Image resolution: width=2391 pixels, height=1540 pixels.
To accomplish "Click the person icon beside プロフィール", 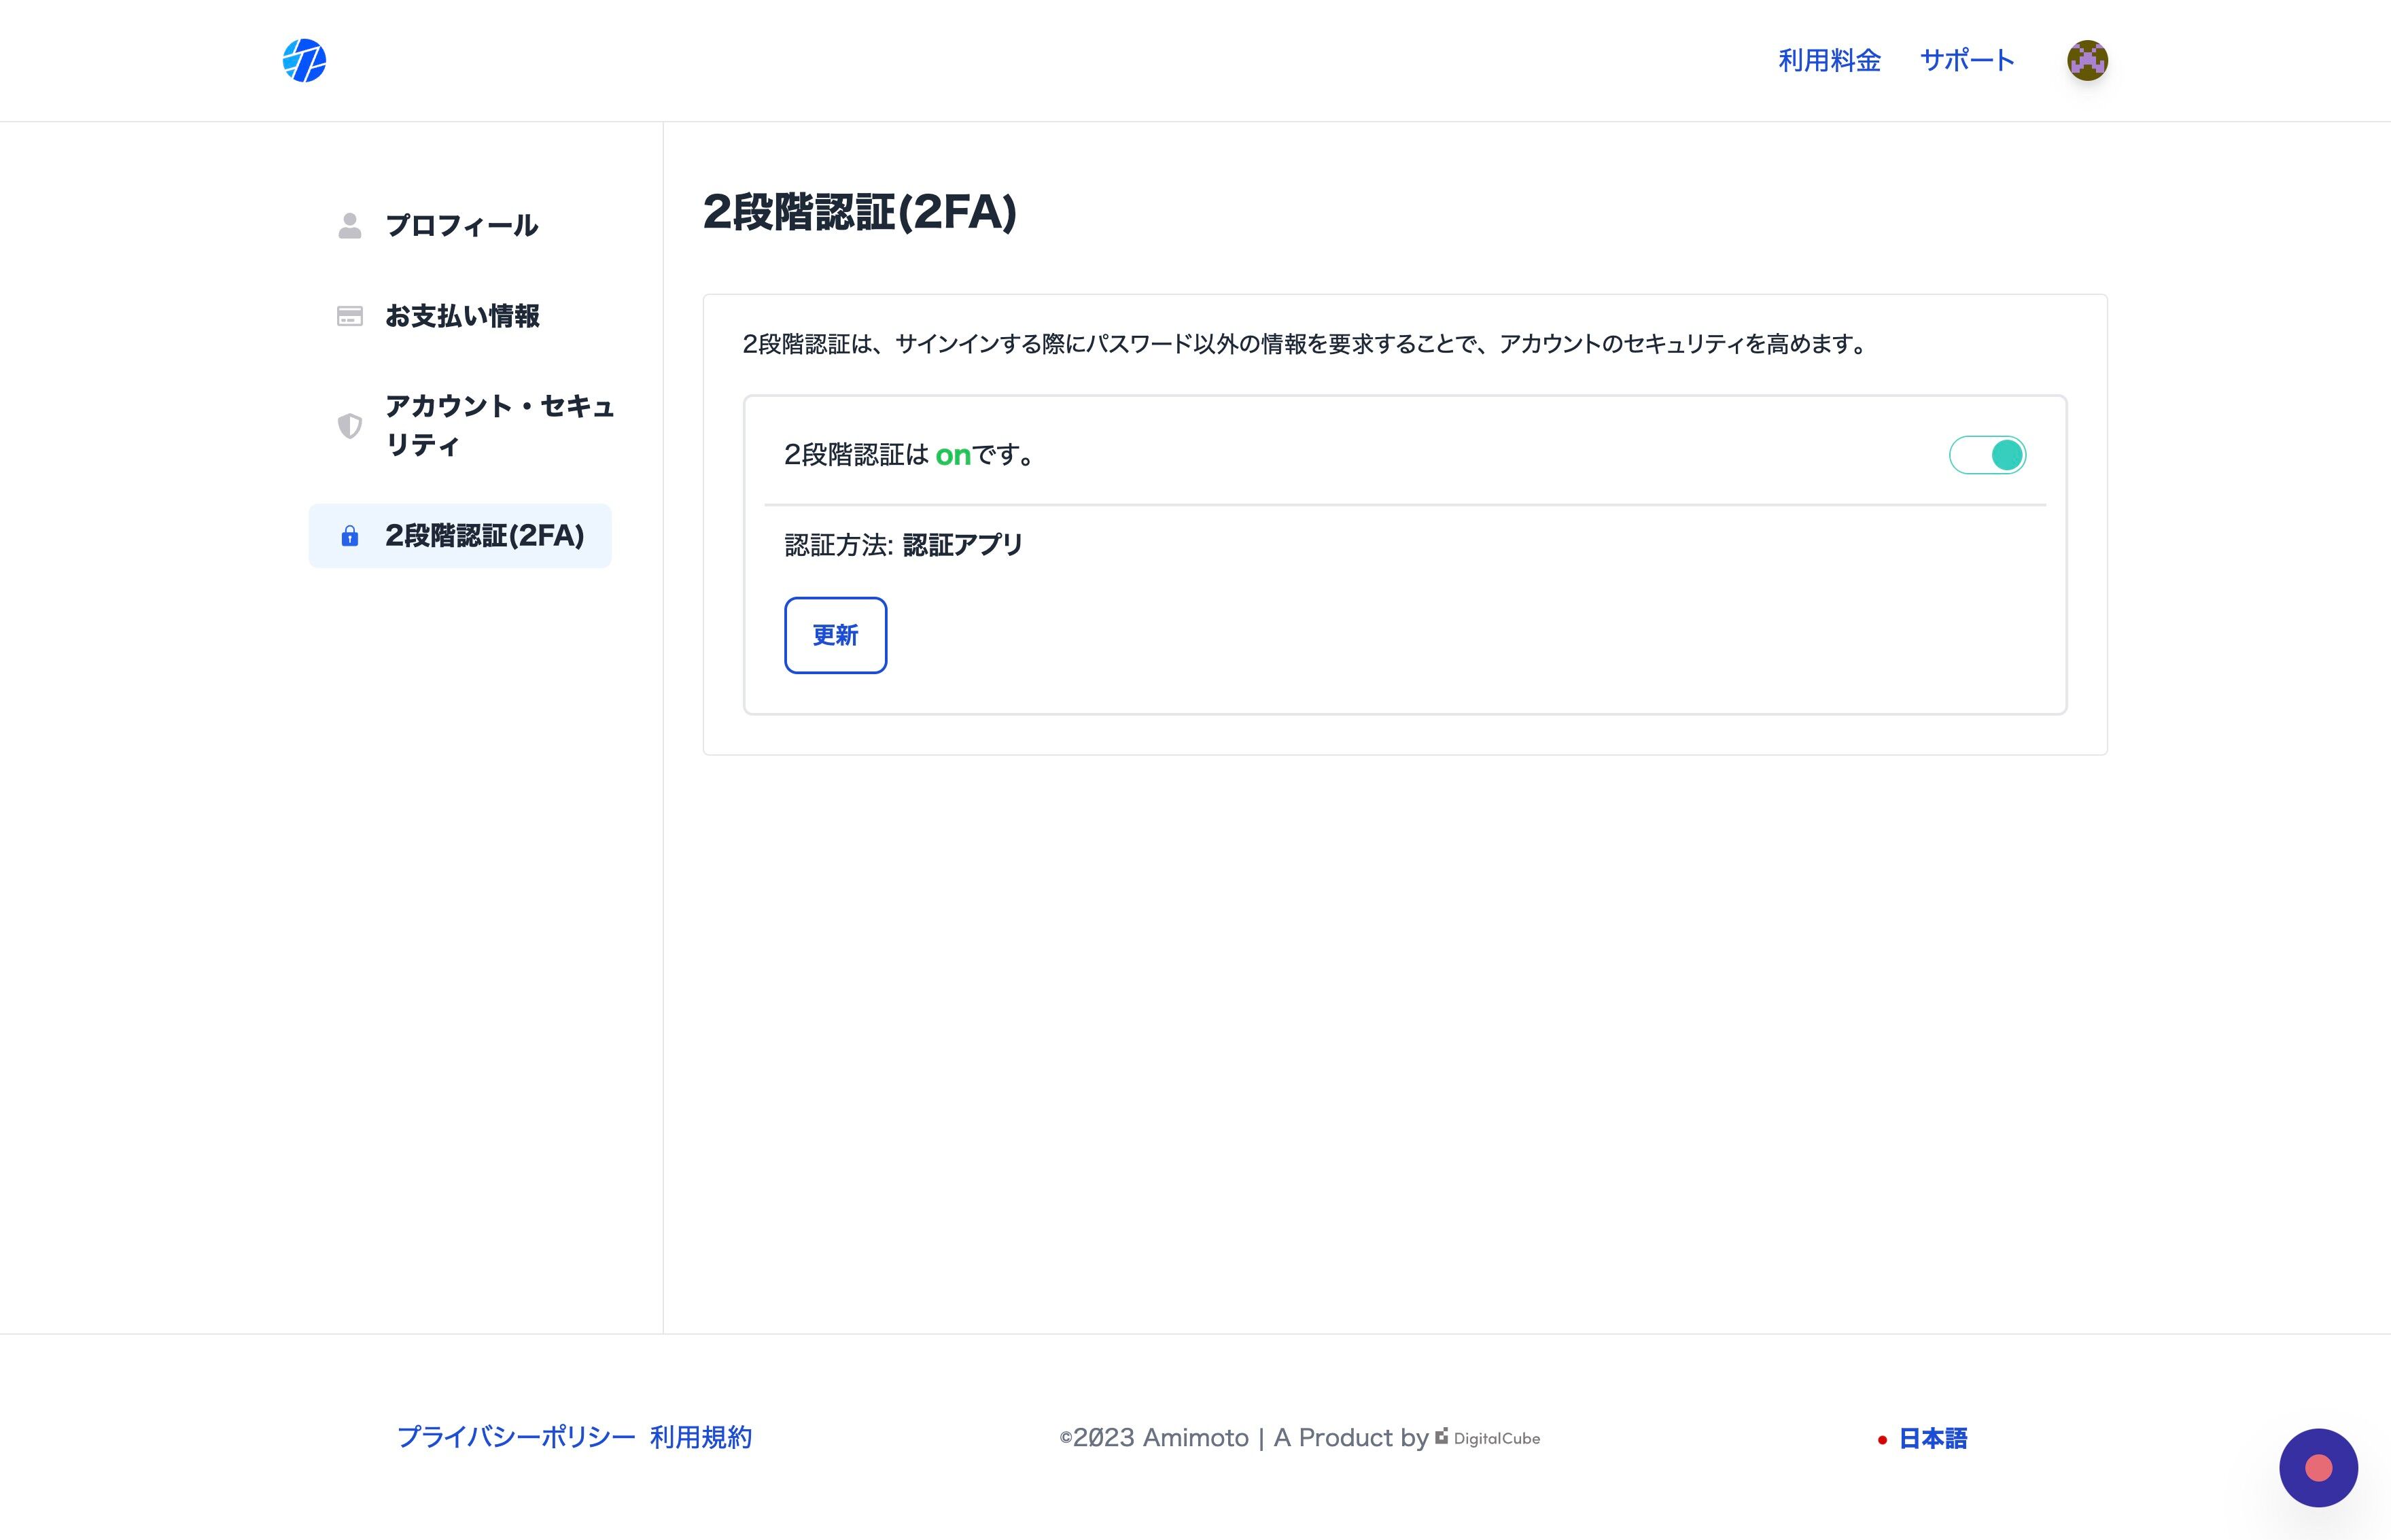I will (x=349, y=225).
